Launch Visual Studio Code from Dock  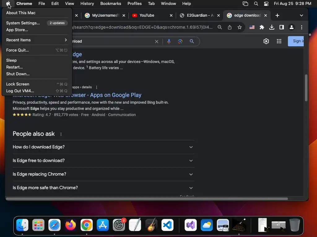point(167,225)
